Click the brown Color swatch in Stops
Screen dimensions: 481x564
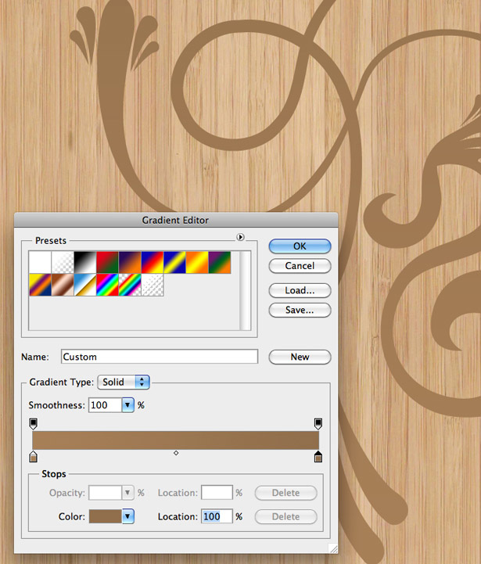[x=106, y=516]
